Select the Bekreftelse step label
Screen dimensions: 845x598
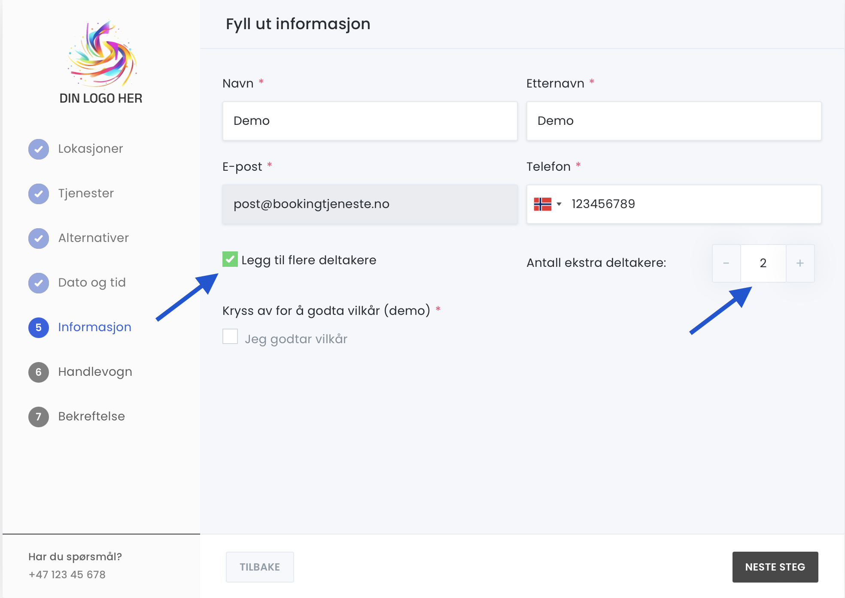click(x=91, y=417)
